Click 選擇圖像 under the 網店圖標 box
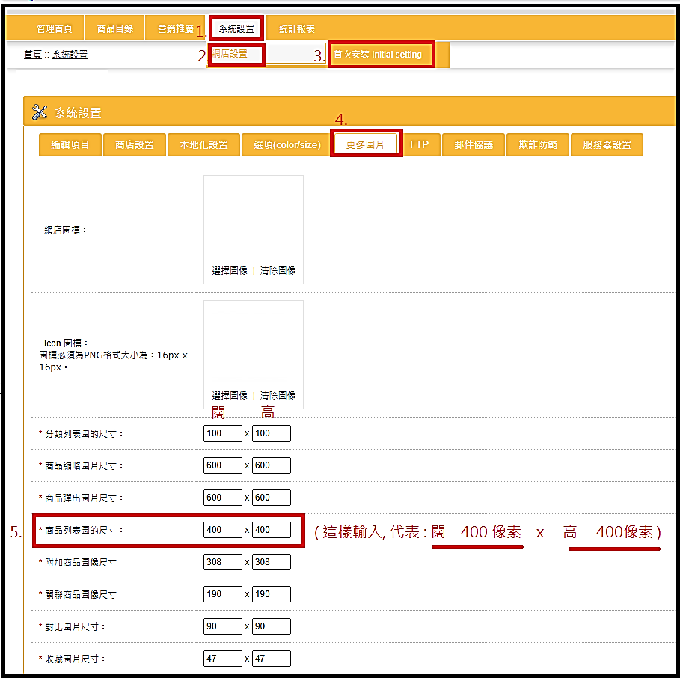Screen dimensions: 680x678 point(230,271)
